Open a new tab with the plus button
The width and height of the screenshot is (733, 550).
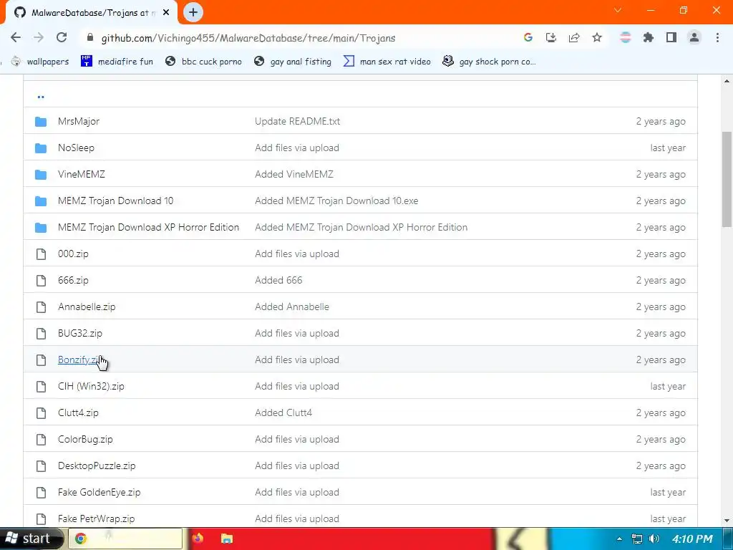(193, 12)
